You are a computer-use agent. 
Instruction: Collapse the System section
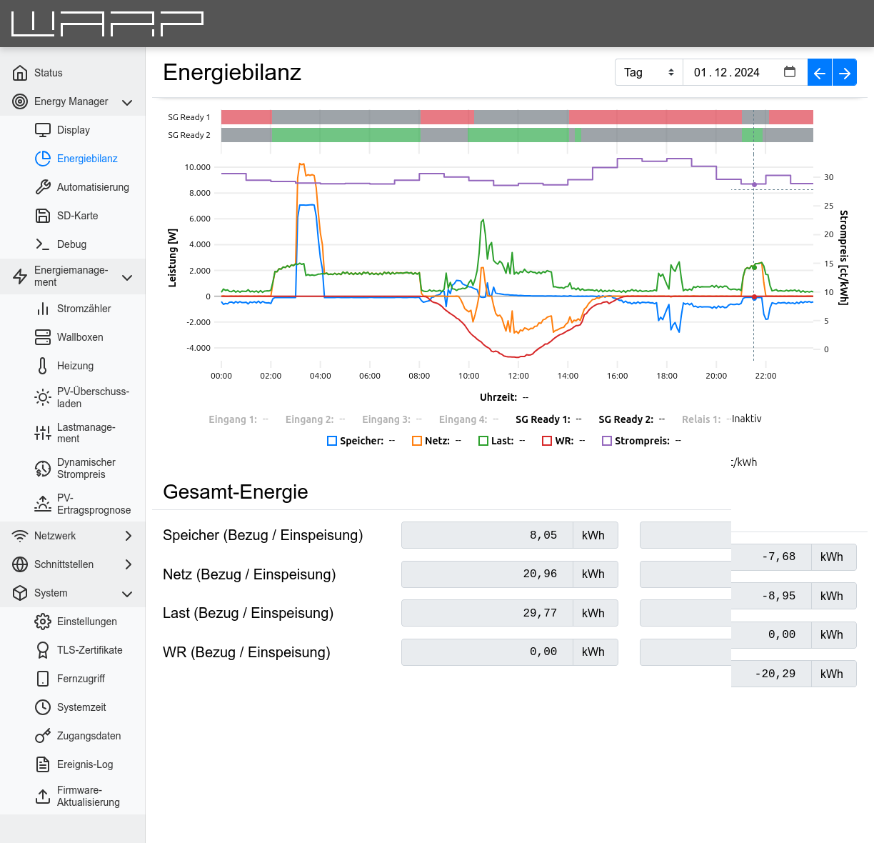click(72, 594)
